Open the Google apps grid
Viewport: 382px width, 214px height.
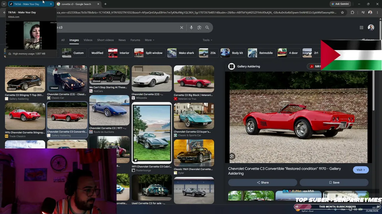tap(361, 27)
